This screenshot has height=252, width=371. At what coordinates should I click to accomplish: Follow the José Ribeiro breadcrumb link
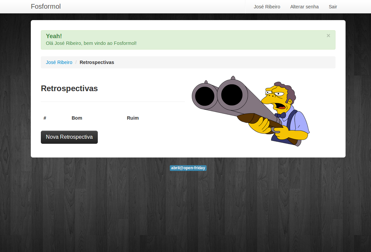click(x=59, y=62)
